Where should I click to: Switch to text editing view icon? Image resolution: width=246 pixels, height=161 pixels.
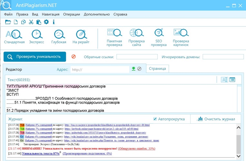[x=224, y=80]
